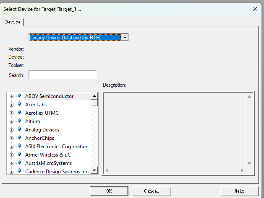Select the ASIX Electronics Corporation entry
This screenshot has height=198, width=264.
[x=57, y=147]
